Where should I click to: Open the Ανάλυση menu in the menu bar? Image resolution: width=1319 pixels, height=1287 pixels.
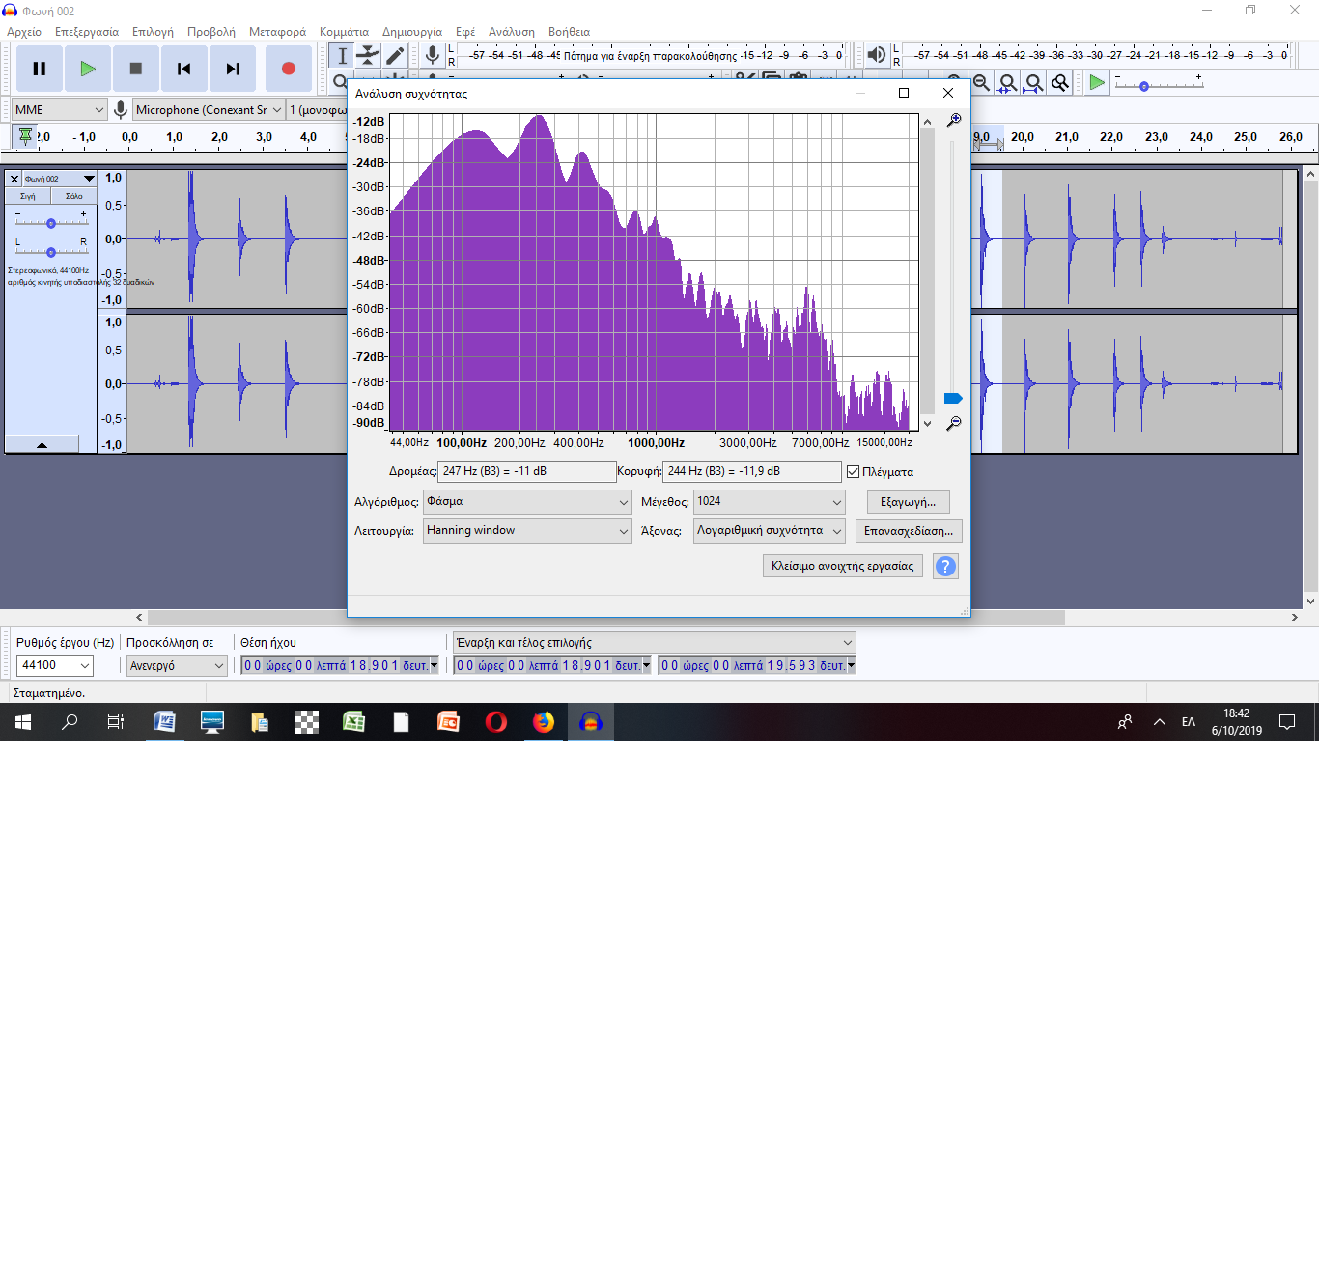(x=511, y=32)
